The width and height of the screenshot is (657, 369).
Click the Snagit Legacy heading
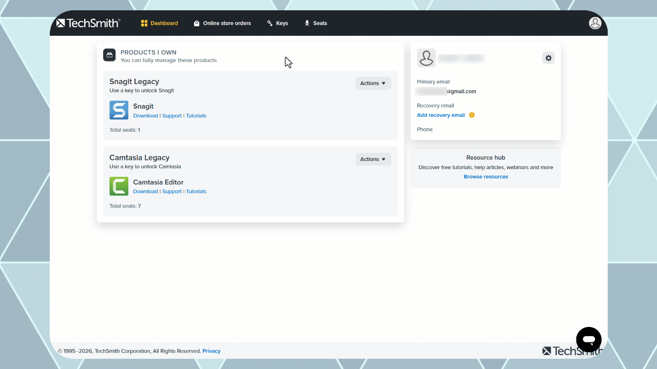pyautogui.click(x=134, y=81)
